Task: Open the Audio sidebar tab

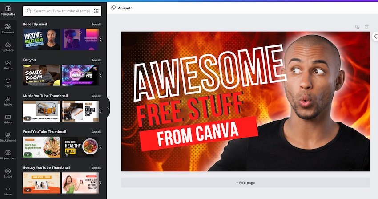Action: (8, 101)
